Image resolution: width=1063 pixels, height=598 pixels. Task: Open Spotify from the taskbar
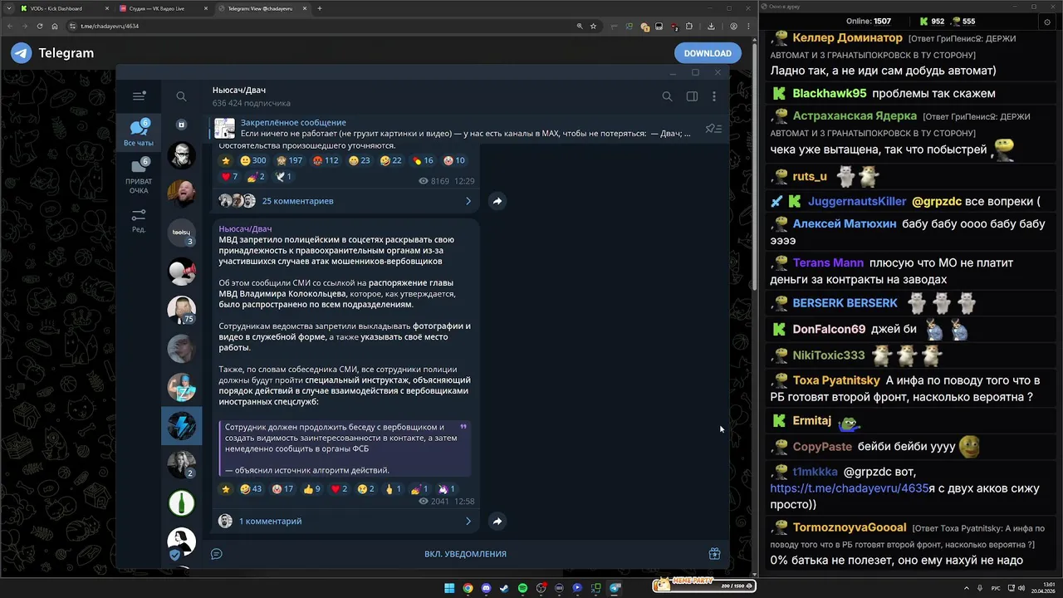[x=522, y=588]
